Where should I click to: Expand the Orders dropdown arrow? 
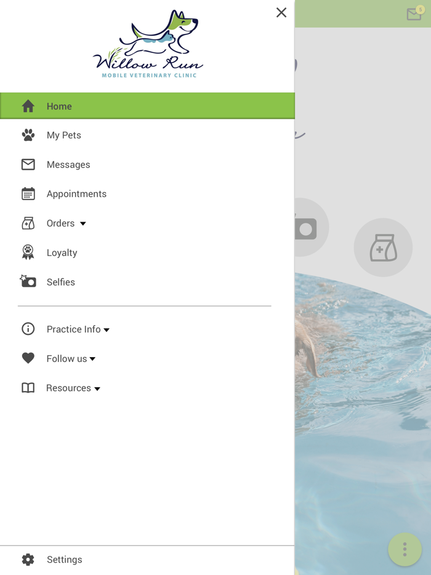click(83, 223)
